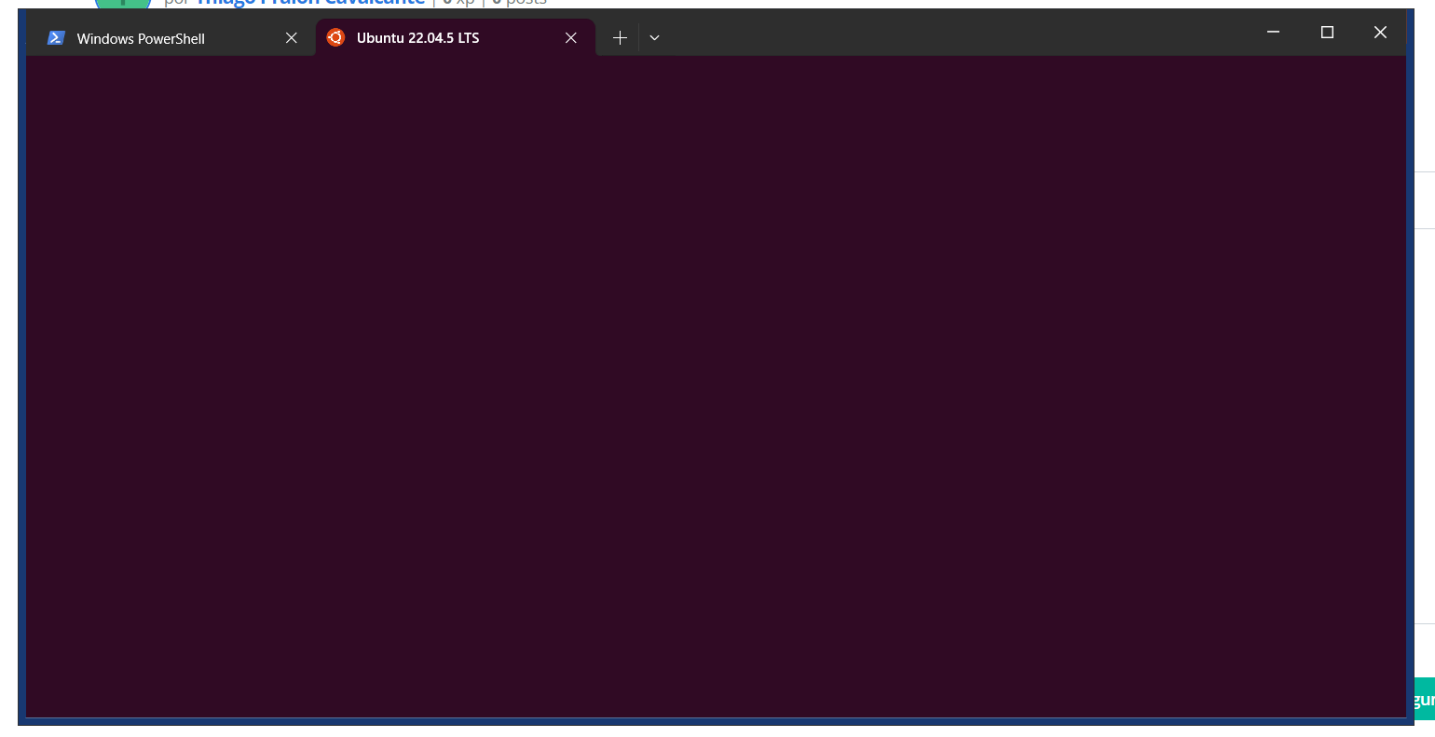This screenshot has width=1435, height=737.
Task: Close the Windows PowerShell tab
Action: 292,38
